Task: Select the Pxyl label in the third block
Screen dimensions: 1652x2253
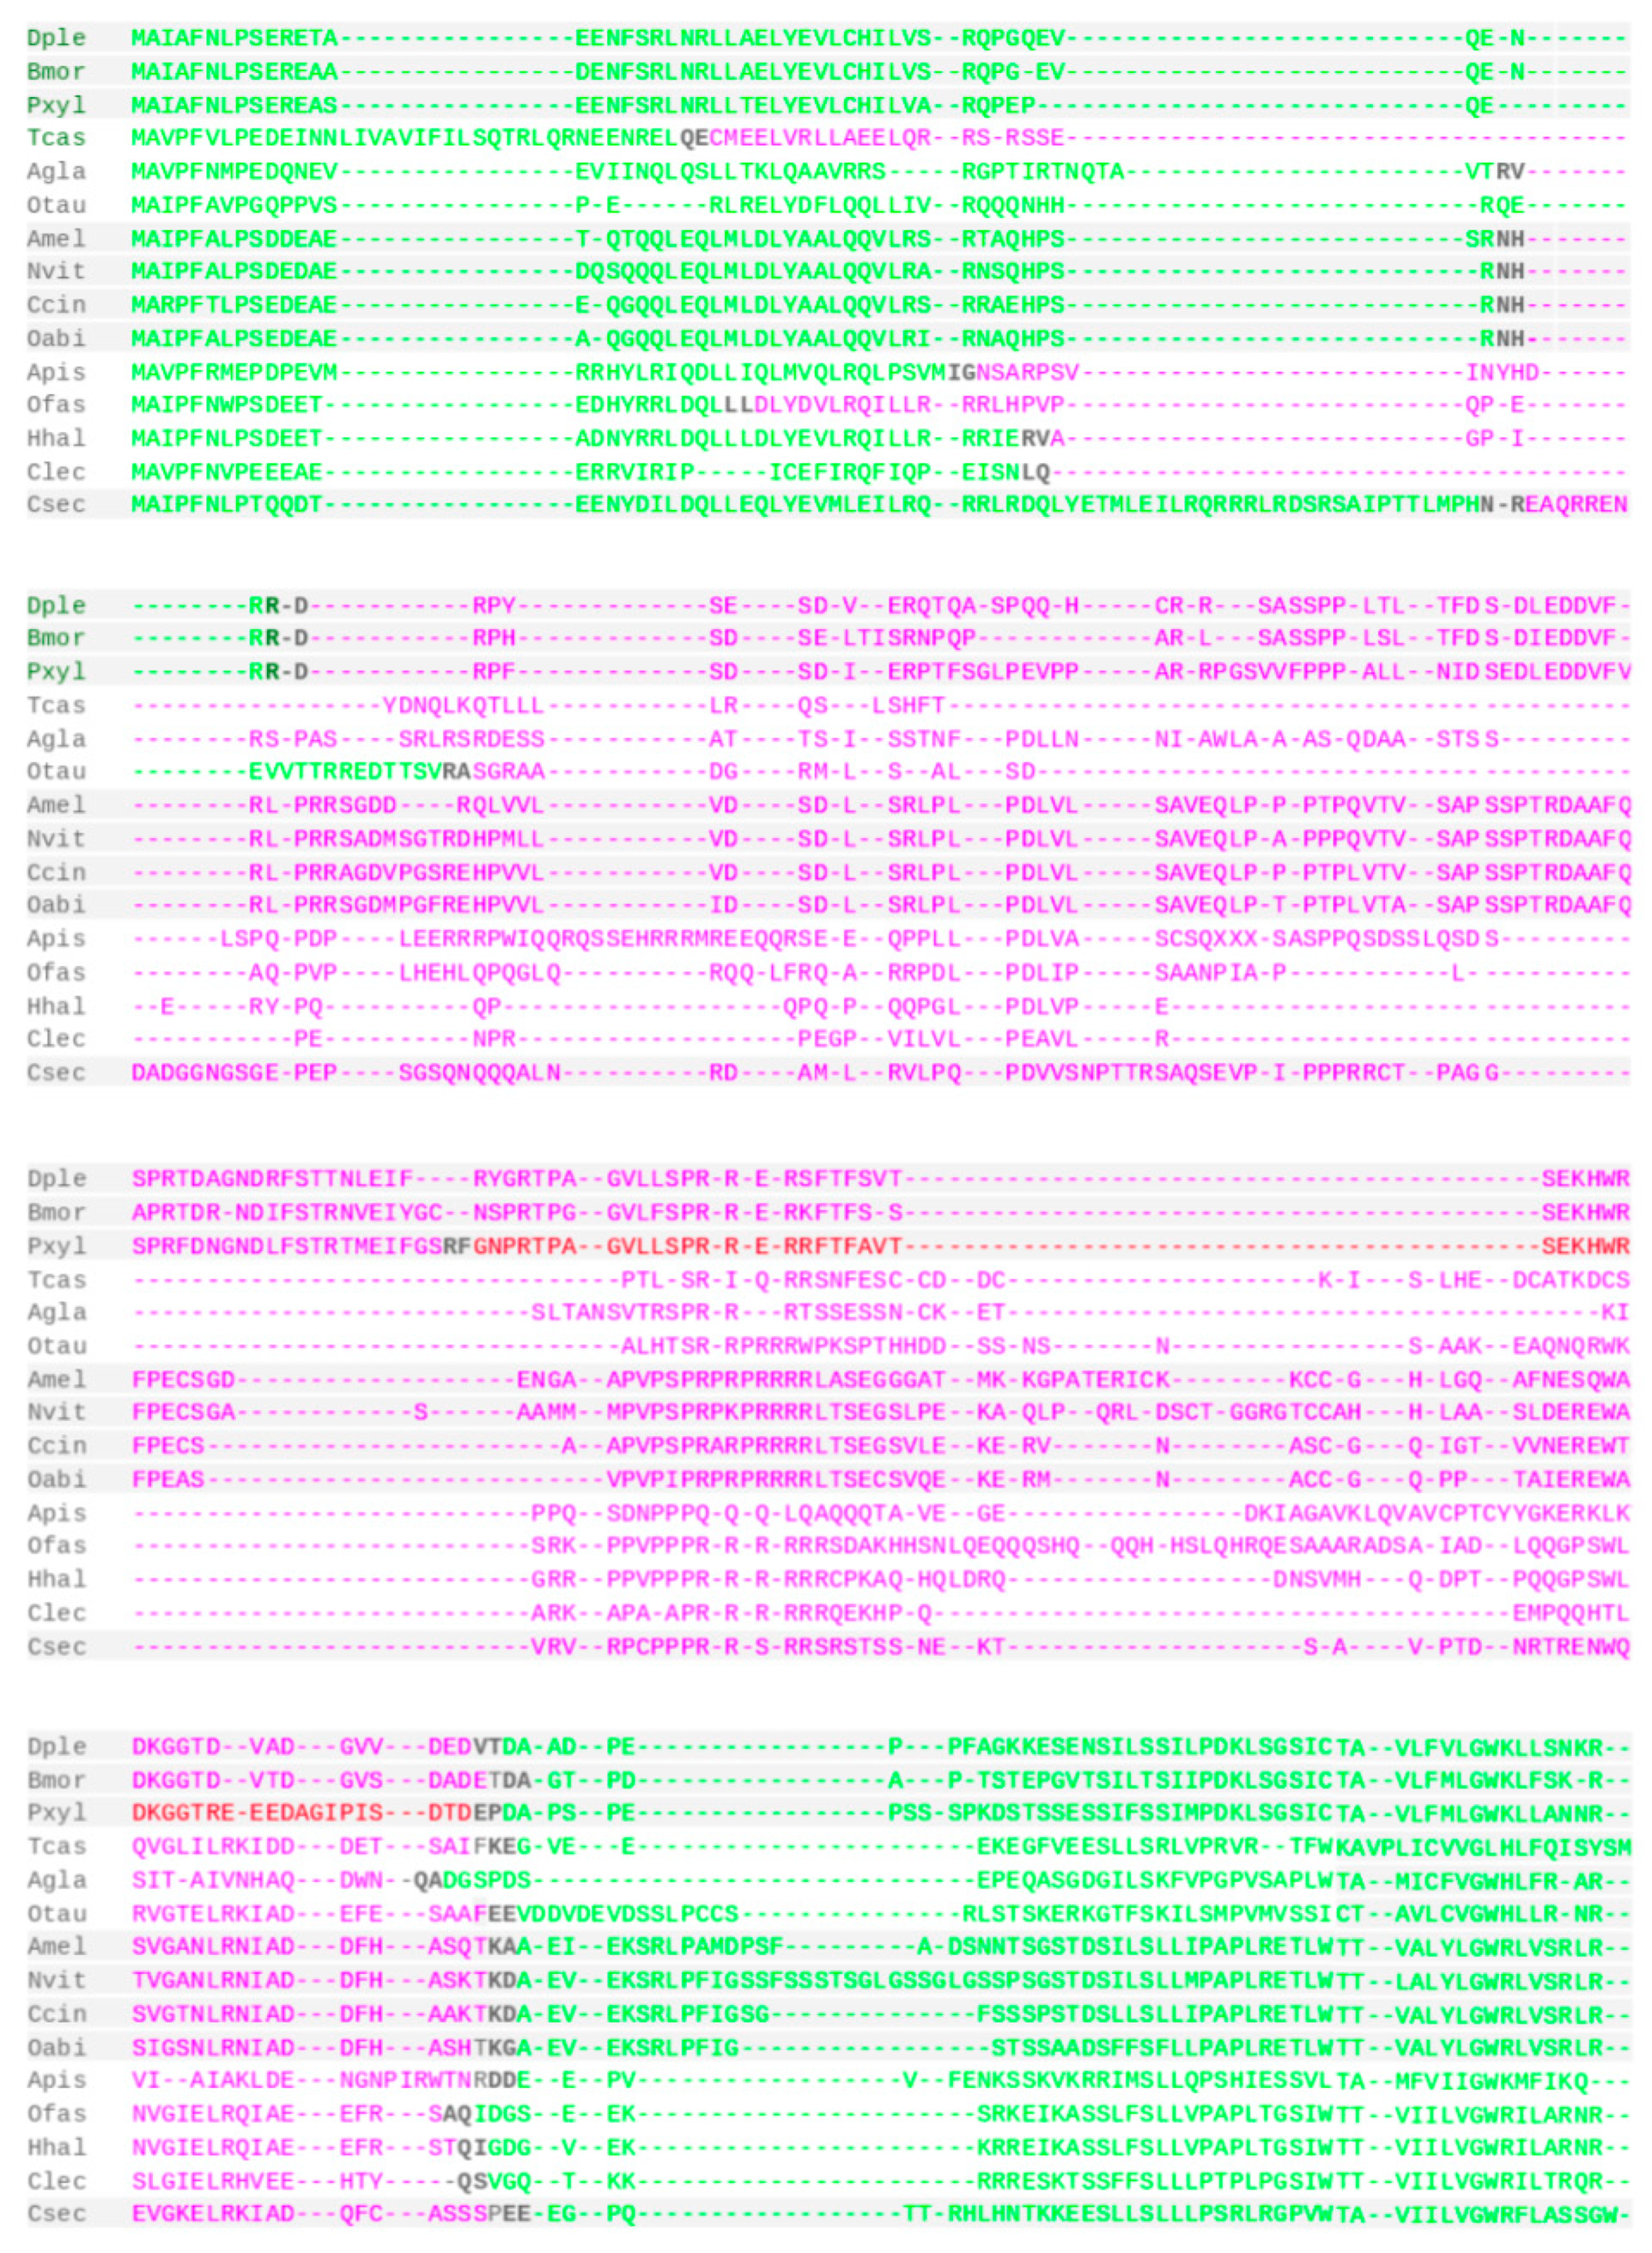Action: 56,1246
